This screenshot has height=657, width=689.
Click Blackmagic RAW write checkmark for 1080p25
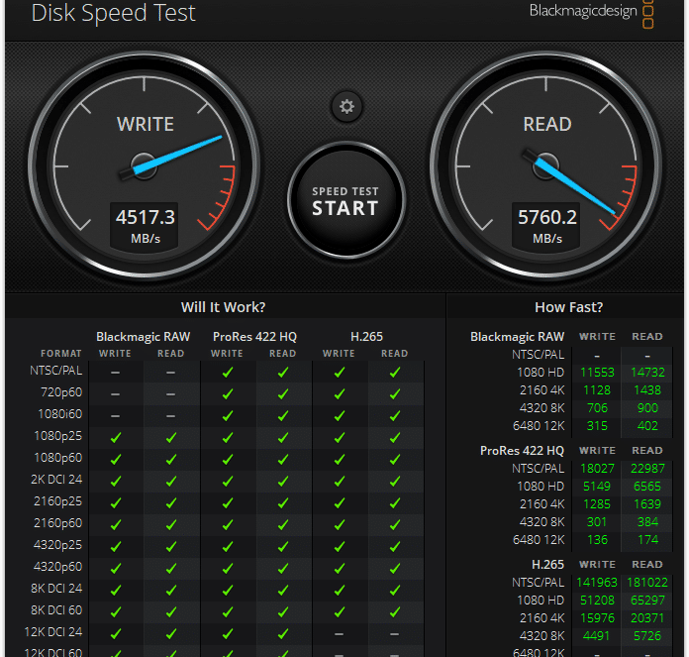[x=116, y=438]
